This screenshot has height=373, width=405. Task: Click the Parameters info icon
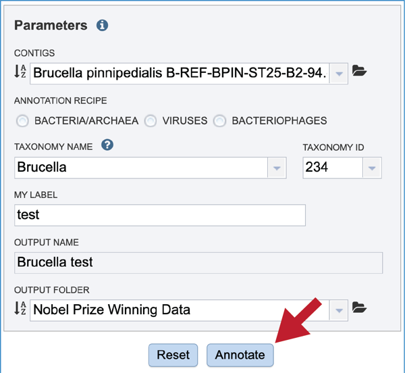(103, 25)
